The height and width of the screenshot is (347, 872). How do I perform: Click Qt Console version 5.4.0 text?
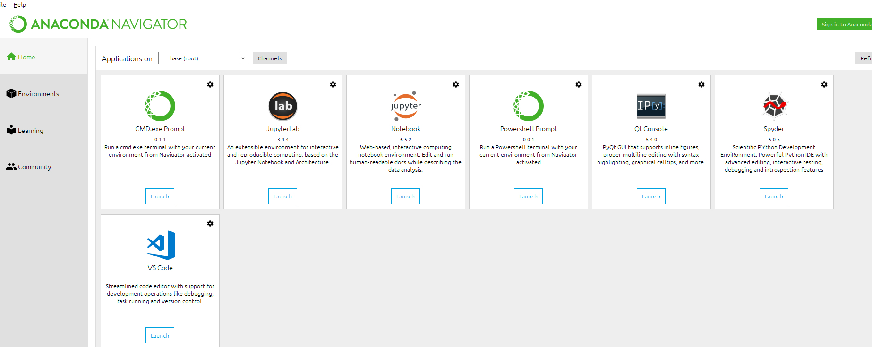pyautogui.click(x=651, y=140)
